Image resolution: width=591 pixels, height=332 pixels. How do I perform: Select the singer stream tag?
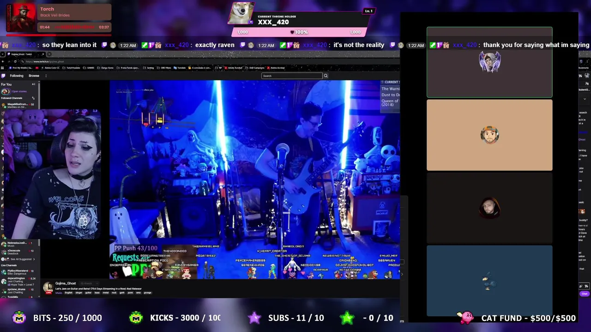pyautogui.click(x=78, y=293)
